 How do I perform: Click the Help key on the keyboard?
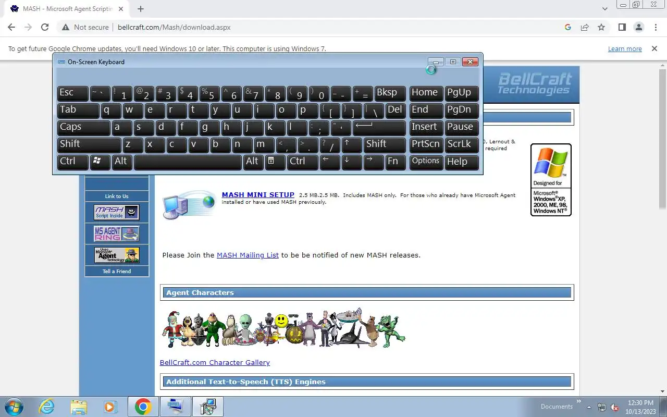point(462,162)
